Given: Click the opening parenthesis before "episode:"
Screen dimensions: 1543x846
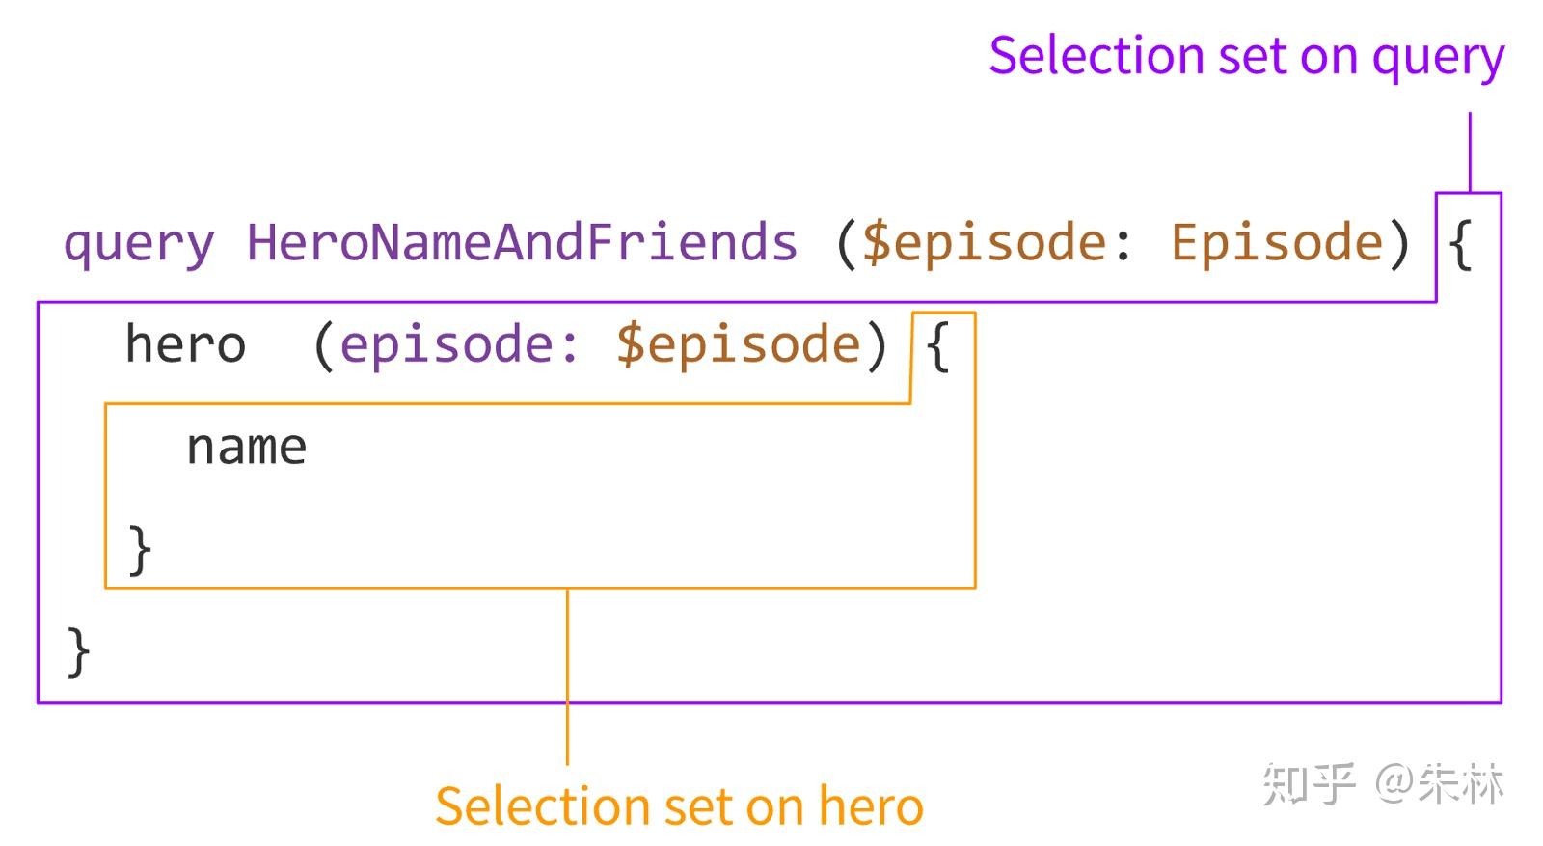Looking at the screenshot, I should tap(323, 345).
